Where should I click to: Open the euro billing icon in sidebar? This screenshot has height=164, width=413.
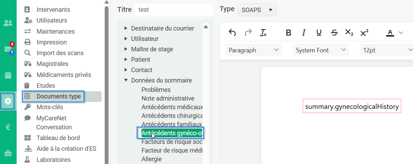[x=8, y=127]
